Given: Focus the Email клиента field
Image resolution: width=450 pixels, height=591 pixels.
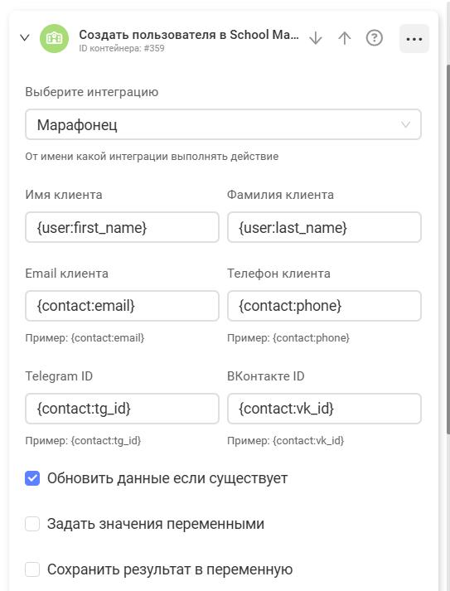Looking at the screenshot, I should tap(122, 306).
